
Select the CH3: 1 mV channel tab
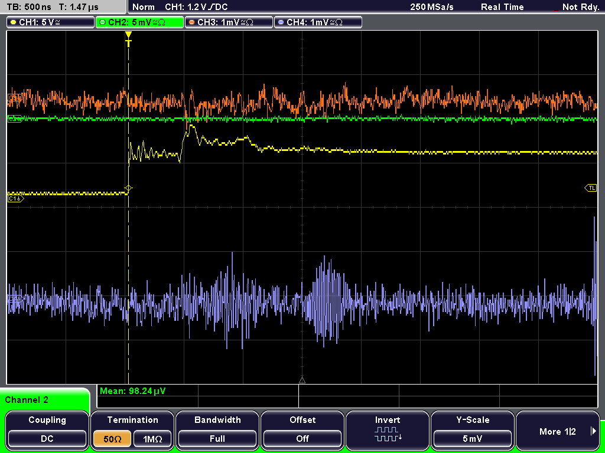pos(229,22)
